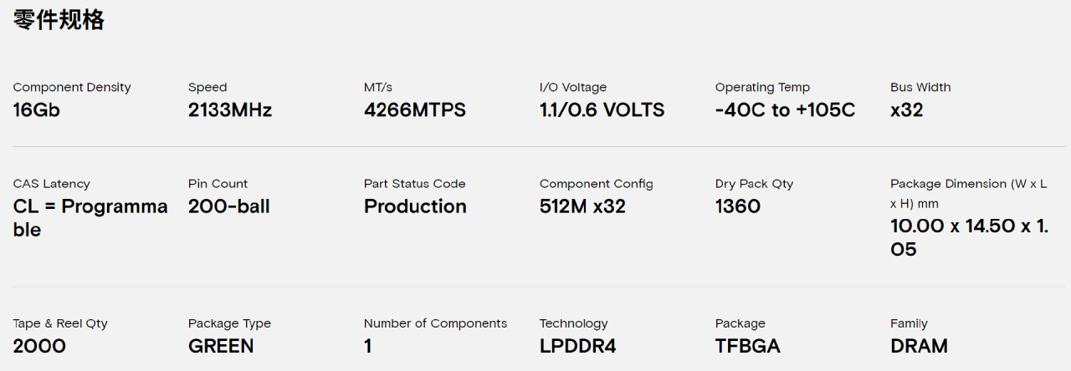Click the GREEN package type value

pos(221,346)
